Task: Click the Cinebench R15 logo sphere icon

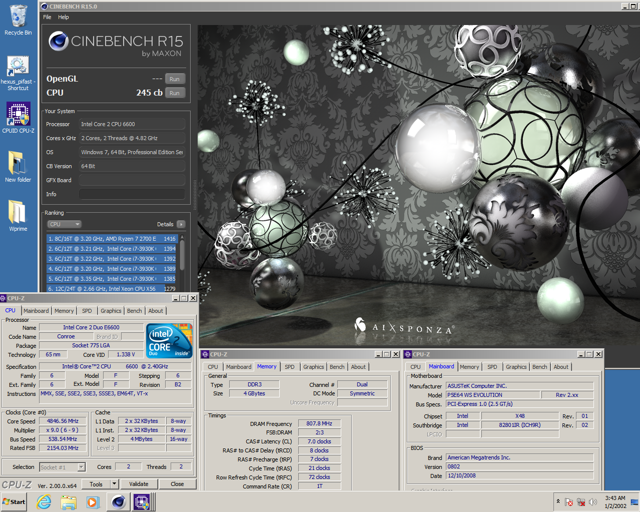Action: [59, 41]
